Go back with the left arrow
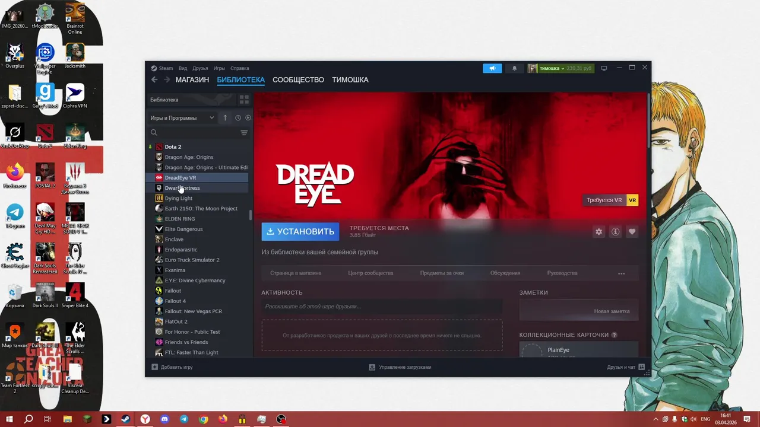This screenshot has height=427, width=760. [154, 79]
